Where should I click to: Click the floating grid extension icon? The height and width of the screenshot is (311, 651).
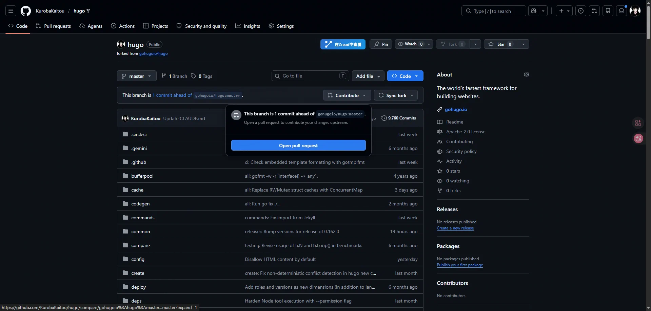638,123
